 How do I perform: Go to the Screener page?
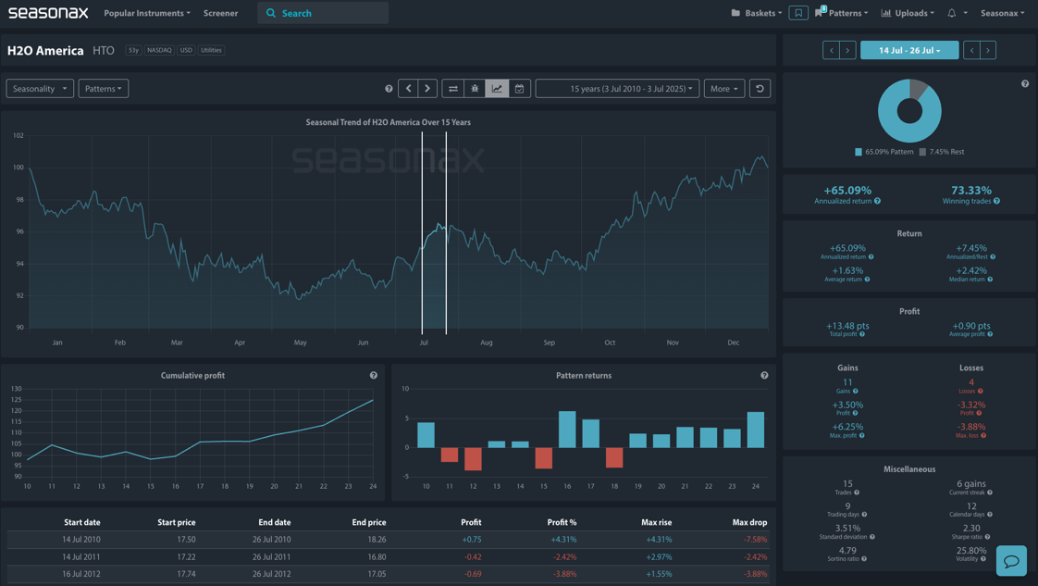[x=220, y=13]
